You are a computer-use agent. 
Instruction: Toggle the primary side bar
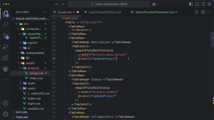point(191,4)
